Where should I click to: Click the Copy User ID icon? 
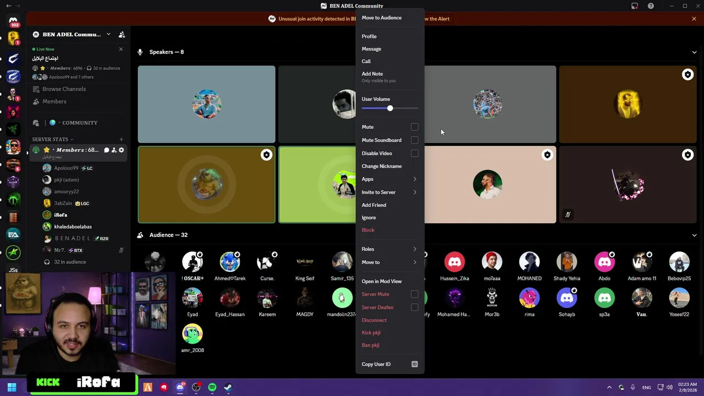tap(415, 364)
